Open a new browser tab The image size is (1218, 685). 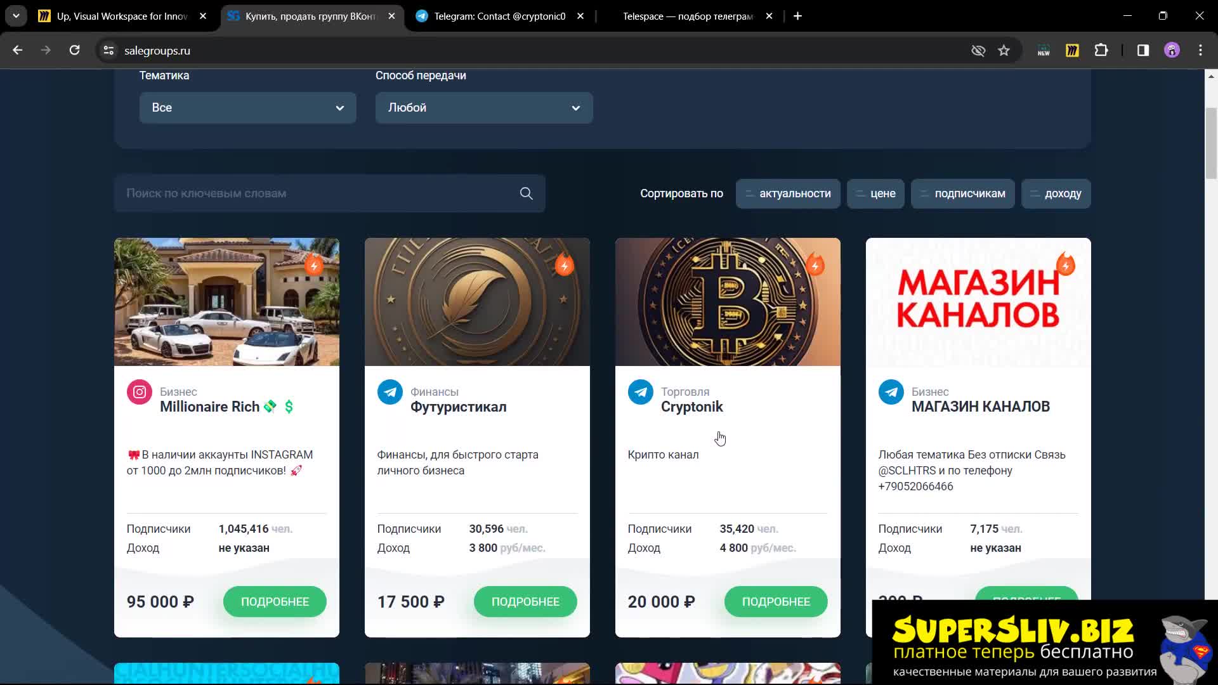[797, 16]
